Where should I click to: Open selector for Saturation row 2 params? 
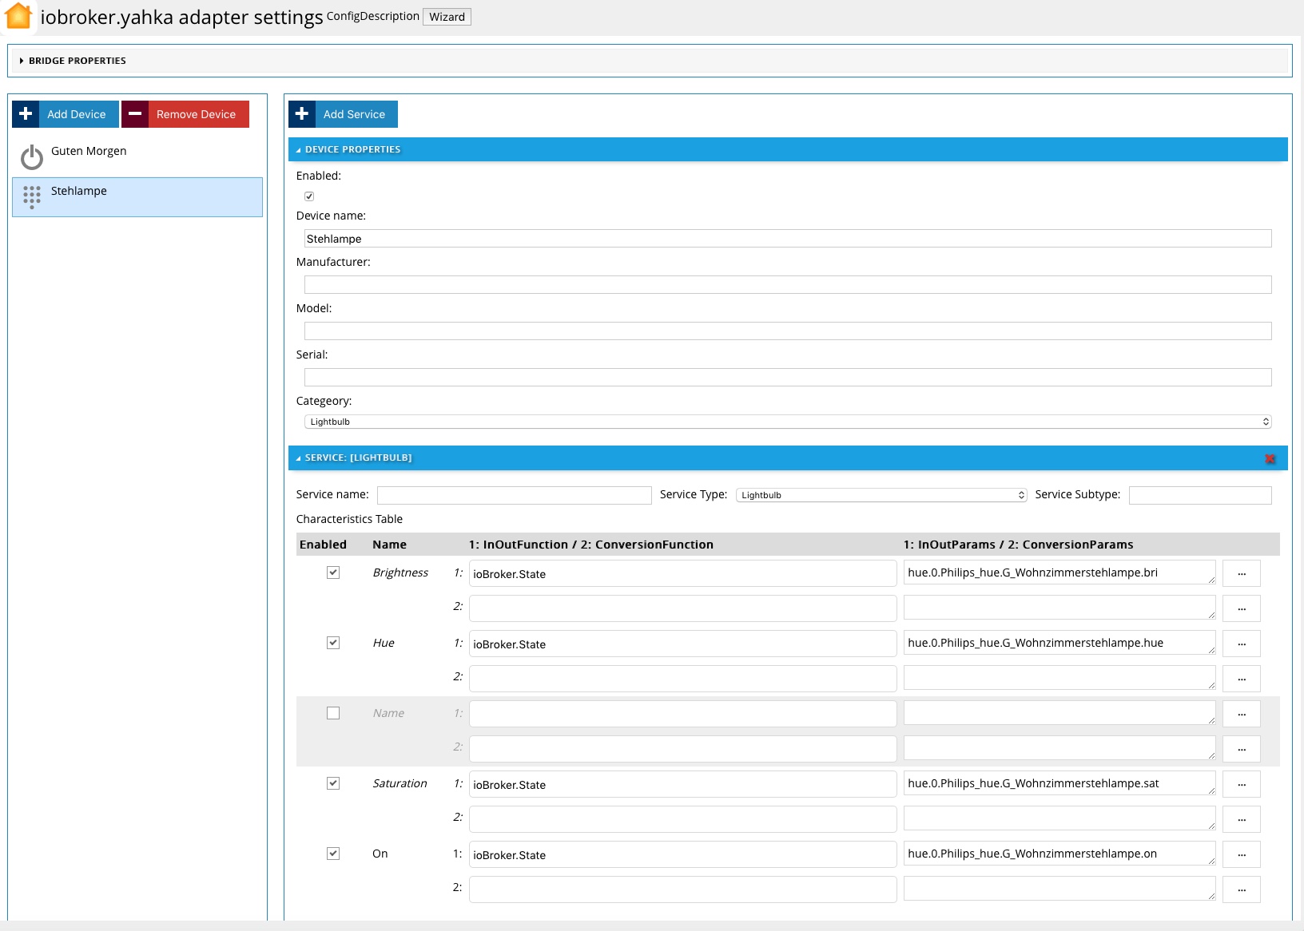click(x=1242, y=819)
